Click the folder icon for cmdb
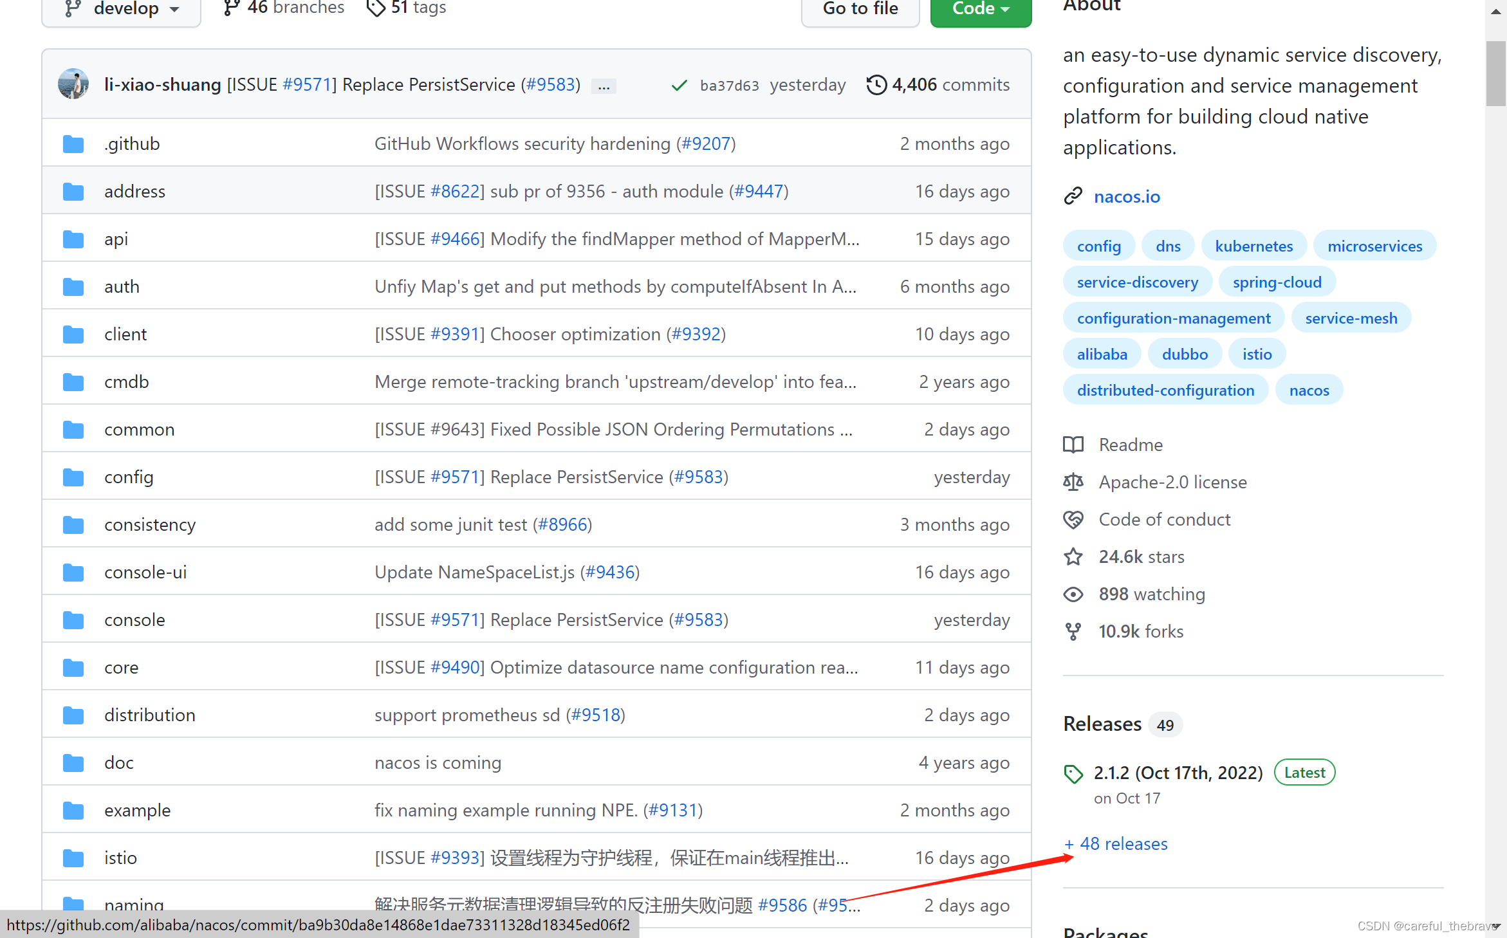The image size is (1507, 938). 73,382
